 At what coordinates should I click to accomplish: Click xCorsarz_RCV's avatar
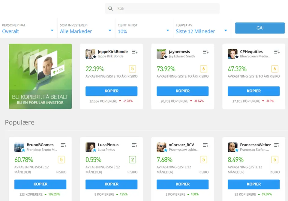pos(161,147)
